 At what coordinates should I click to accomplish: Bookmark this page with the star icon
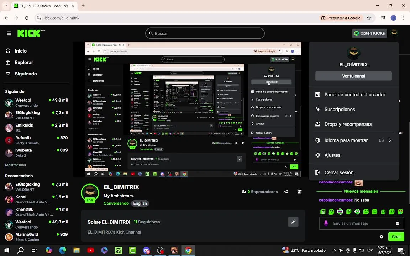coord(369,18)
